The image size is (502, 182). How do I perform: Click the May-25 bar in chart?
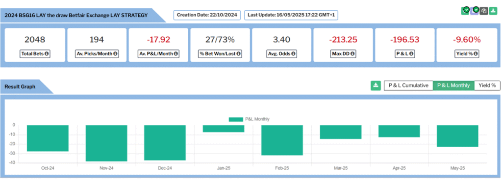458,136
